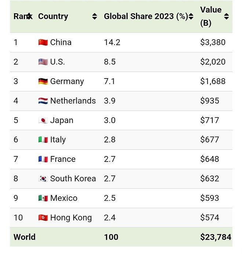Viewport: 242px width, 254px height.
Task: Sort by Value (B) column arrows
Action: 227,17
